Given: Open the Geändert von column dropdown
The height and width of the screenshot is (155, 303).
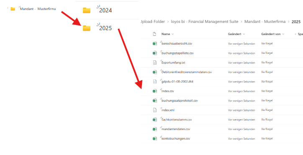Looking at the screenshot, I should tap(283, 34).
